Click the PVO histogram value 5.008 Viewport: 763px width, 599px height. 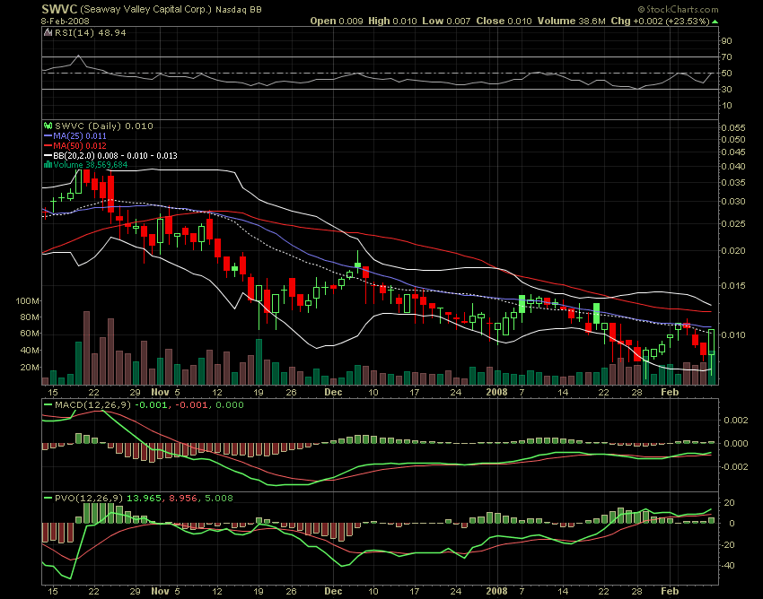[x=218, y=499]
